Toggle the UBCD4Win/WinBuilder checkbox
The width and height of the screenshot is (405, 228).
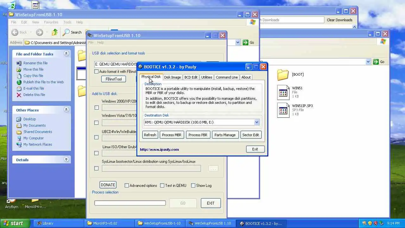(97, 137)
